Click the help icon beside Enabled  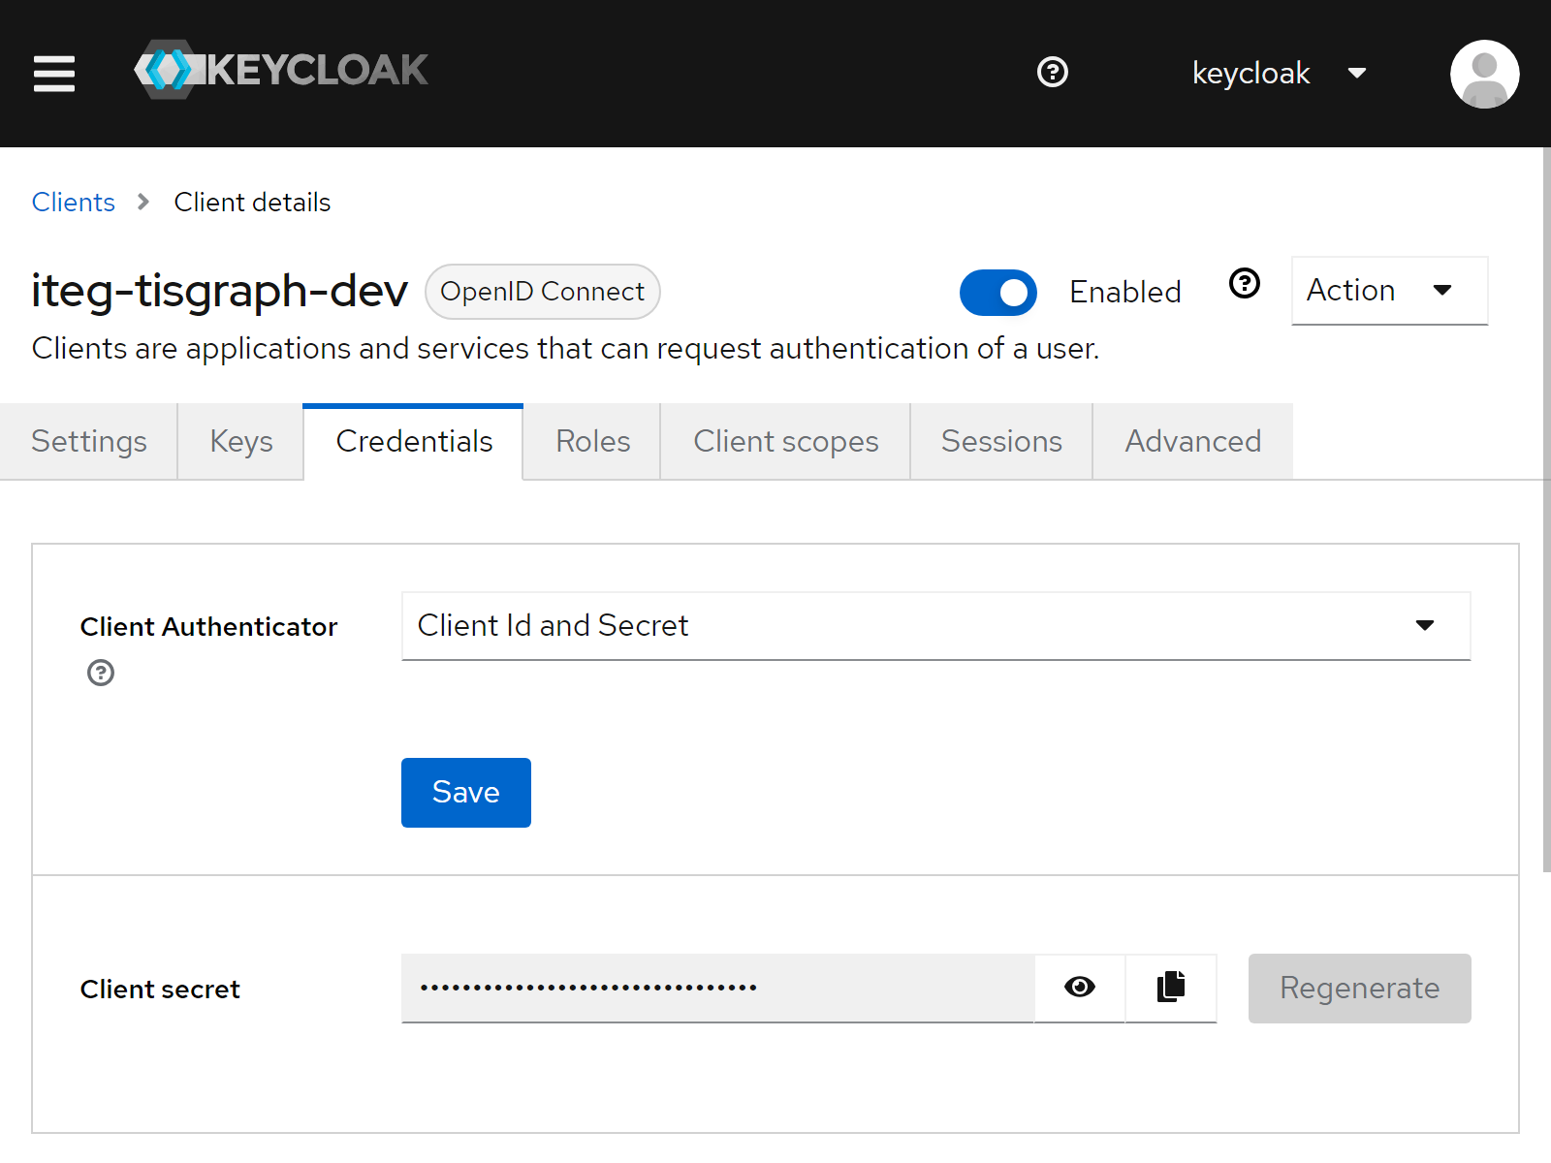click(x=1244, y=283)
